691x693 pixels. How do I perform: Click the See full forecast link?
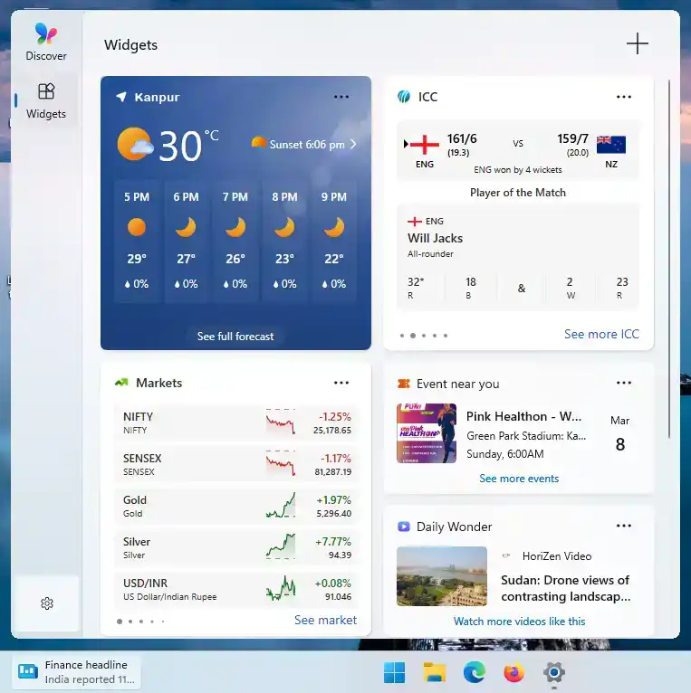pos(235,337)
